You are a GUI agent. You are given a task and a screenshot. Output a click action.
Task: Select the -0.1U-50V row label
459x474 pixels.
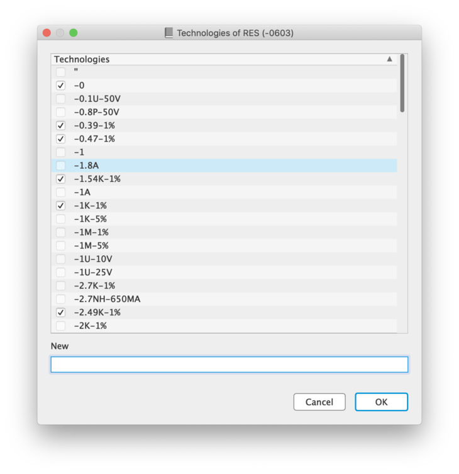pos(97,99)
